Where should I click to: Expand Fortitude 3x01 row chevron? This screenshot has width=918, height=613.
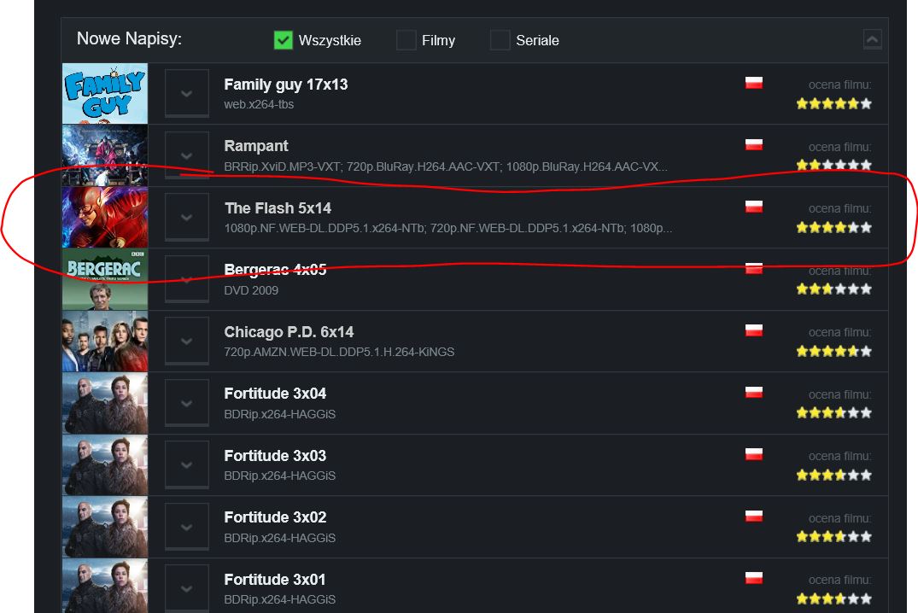(187, 589)
